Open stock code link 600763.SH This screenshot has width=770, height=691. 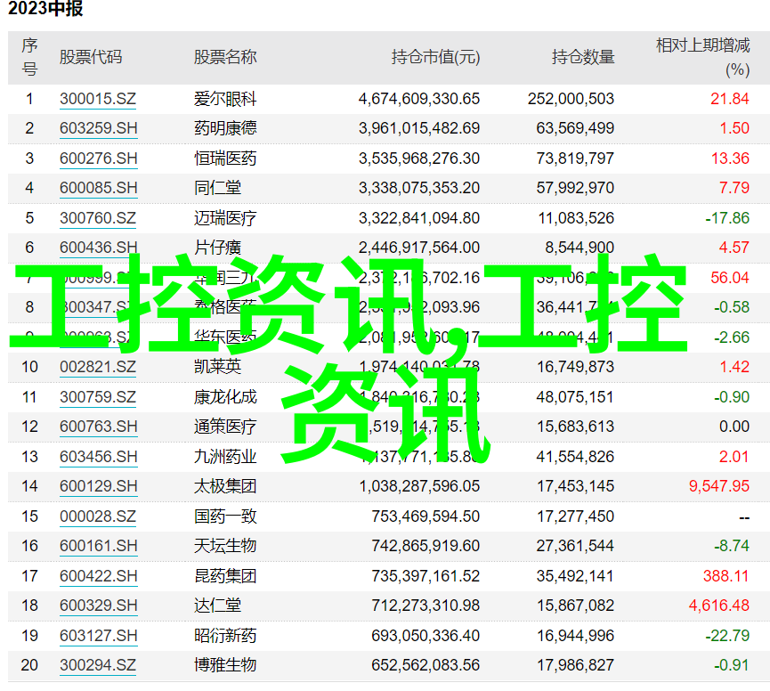[x=98, y=427]
